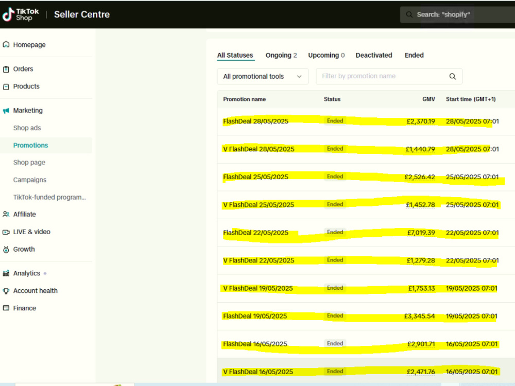The height and width of the screenshot is (386, 515).
Task: Click GMV value £7,019.39
Action: 421,233
